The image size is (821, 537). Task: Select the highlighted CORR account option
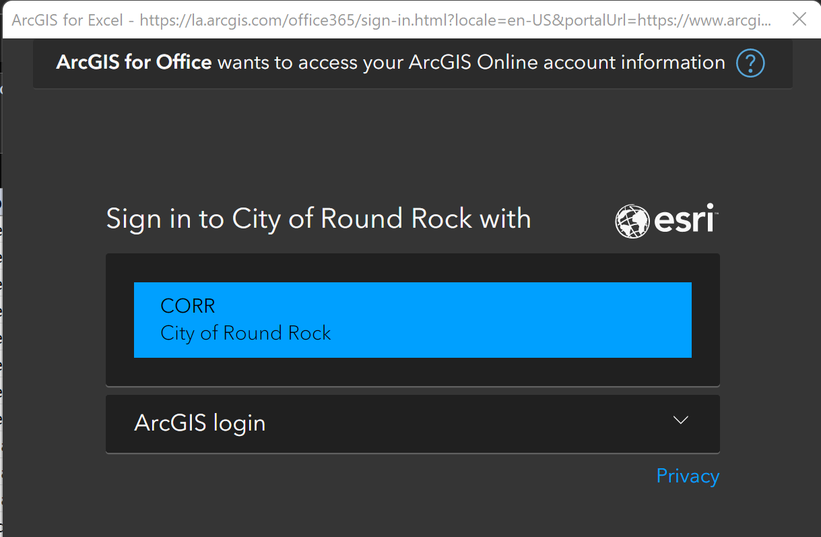point(413,320)
